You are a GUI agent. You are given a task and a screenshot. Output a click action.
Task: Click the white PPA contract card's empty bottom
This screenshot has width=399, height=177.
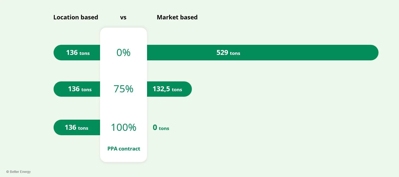tap(124, 157)
